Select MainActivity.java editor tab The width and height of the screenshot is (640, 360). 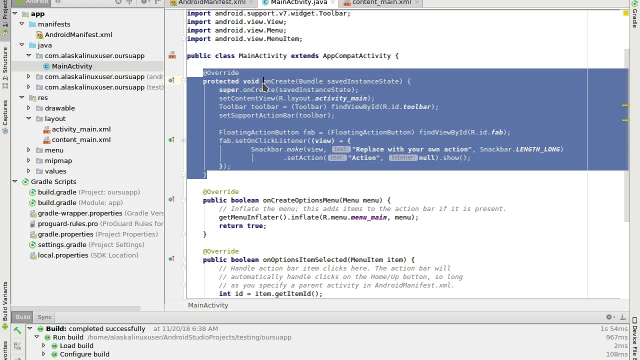(x=298, y=2)
